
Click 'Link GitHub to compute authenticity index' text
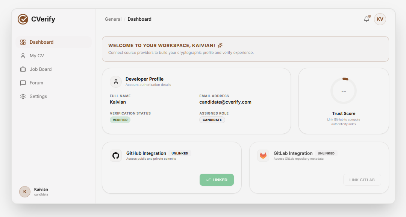[344, 122]
